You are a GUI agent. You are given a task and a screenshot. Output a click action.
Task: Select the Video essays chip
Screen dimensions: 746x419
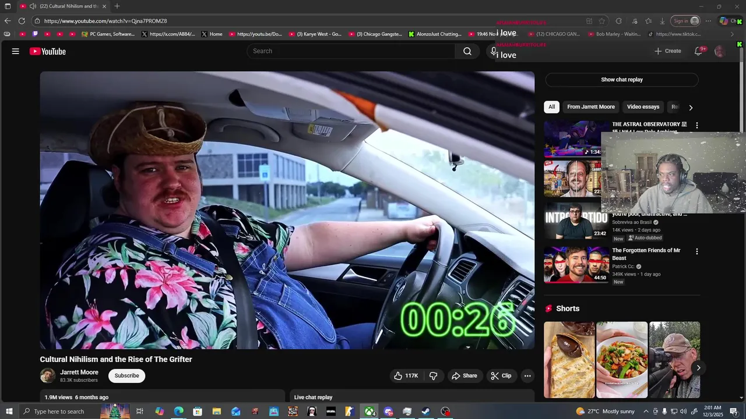(643, 107)
